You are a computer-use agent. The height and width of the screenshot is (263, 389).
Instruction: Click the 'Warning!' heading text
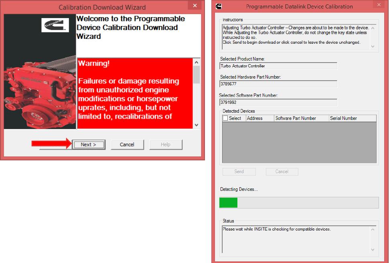(94, 63)
